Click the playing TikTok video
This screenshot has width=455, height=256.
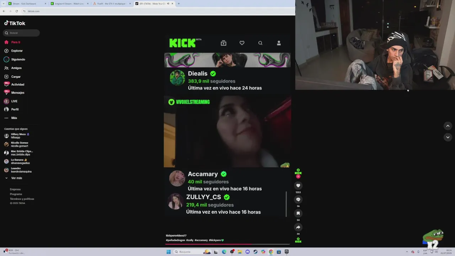[x=227, y=132]
